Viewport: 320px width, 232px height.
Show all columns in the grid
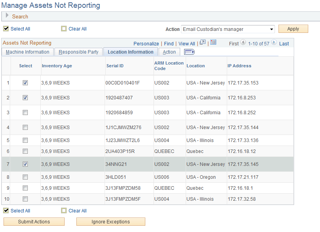tap(190, 51)
